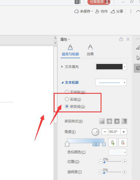Decrease 位置 with the minus icon
This screenshot has width=140, height=180.
[101, 162]
